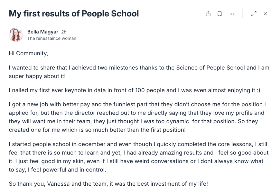Screen dimensions: 280x195
Task: Expand the post to full screen
Action: (254, 14)
